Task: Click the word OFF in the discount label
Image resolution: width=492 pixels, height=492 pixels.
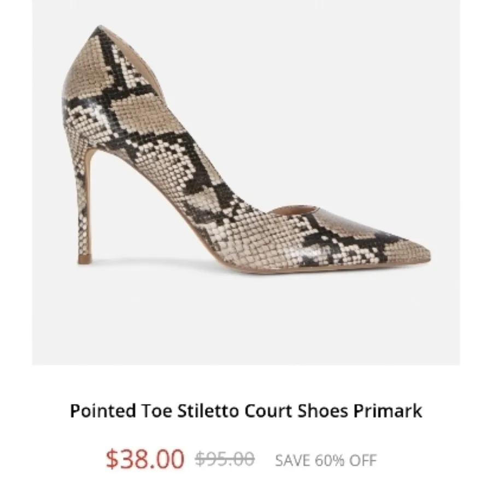Action: click(x=362, y=460)
